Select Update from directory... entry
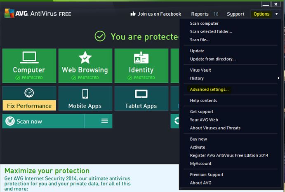This screenshot has width=285, height=192. click(213, 59)
